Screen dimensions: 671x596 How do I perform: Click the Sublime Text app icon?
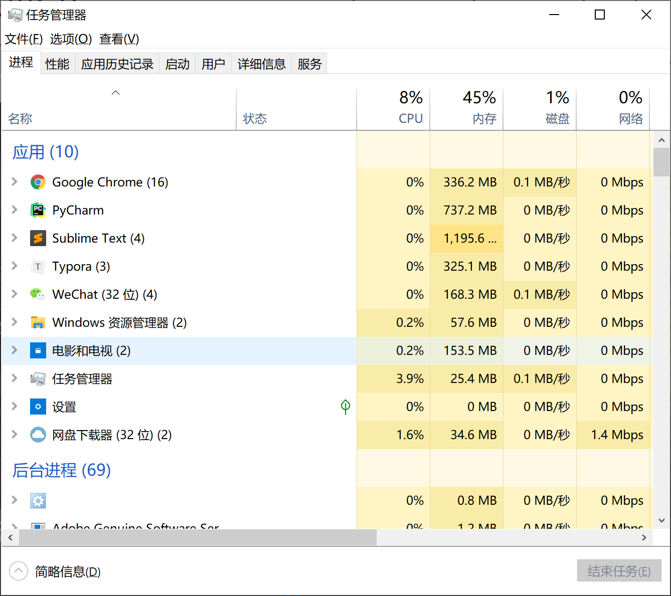pos(38,238)
